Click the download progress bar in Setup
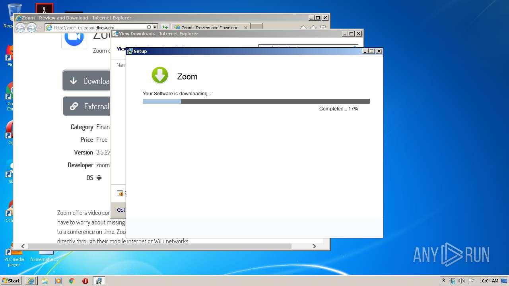Image resolution: width=509 pixels, height=286 pixels. point(256,101)
